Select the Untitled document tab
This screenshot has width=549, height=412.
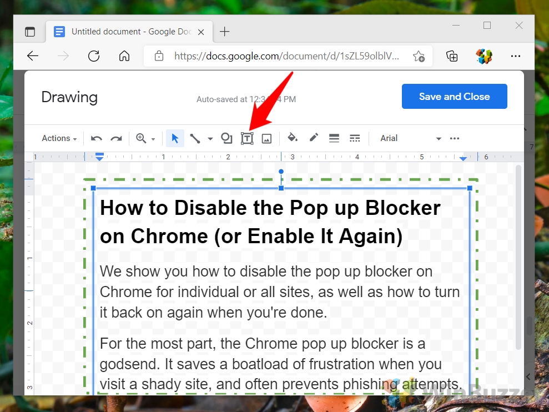[129, 32]
